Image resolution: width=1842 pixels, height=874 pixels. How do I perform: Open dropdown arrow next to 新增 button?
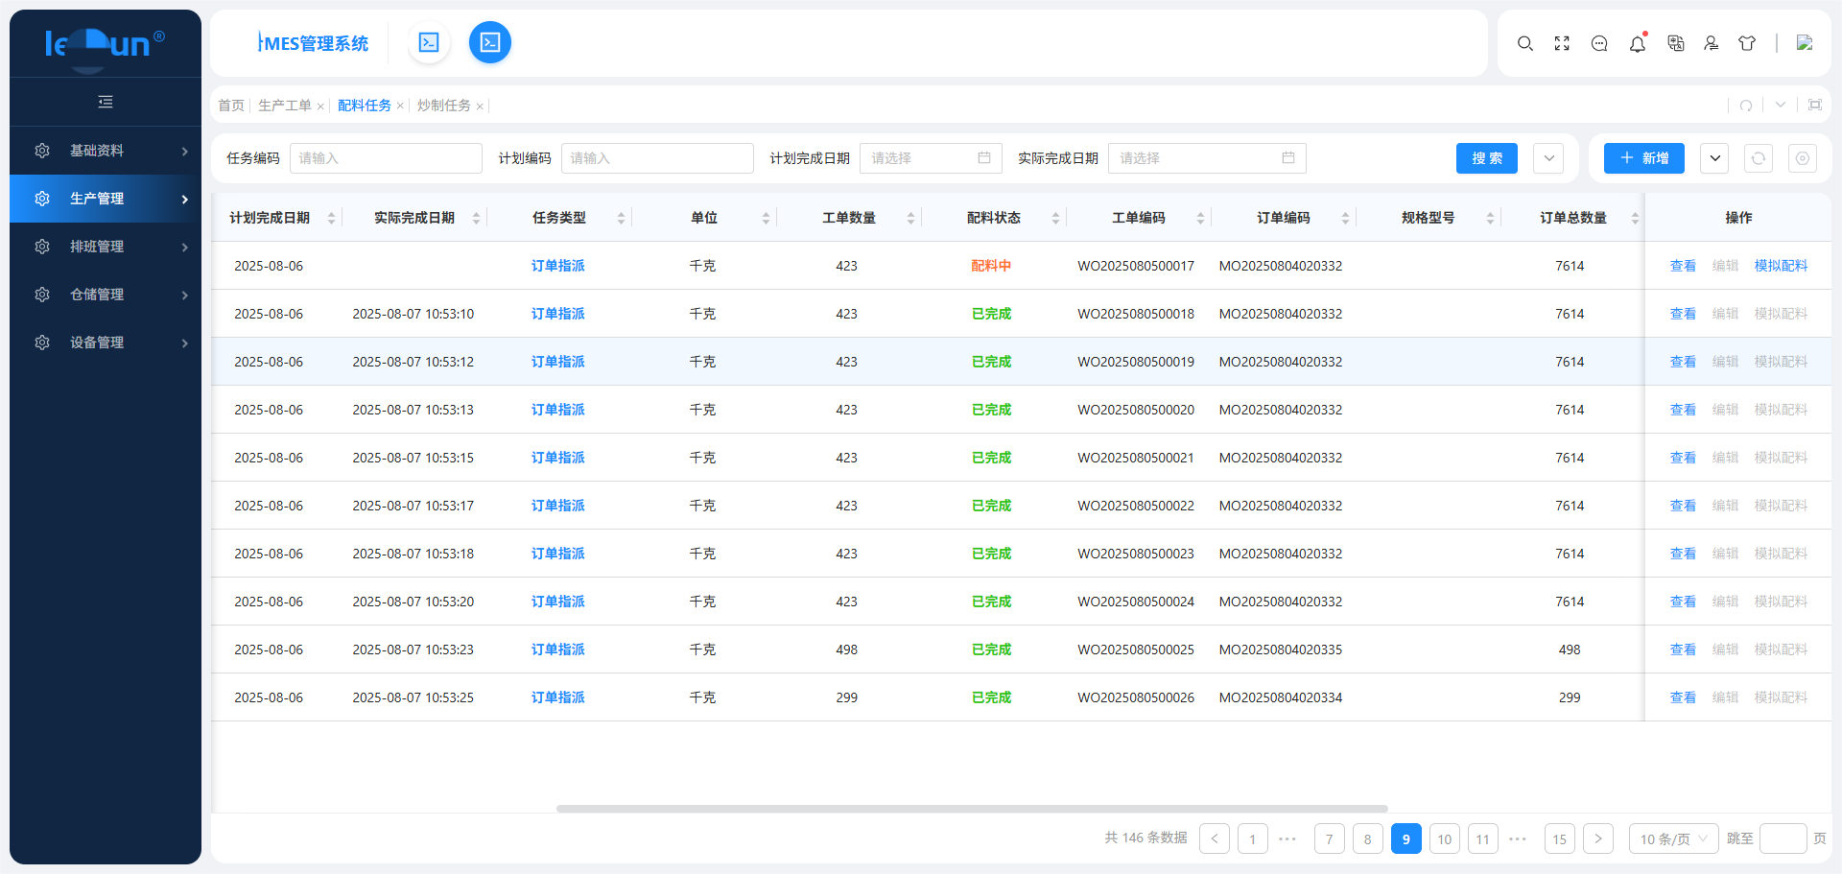tap(1714, 158)
